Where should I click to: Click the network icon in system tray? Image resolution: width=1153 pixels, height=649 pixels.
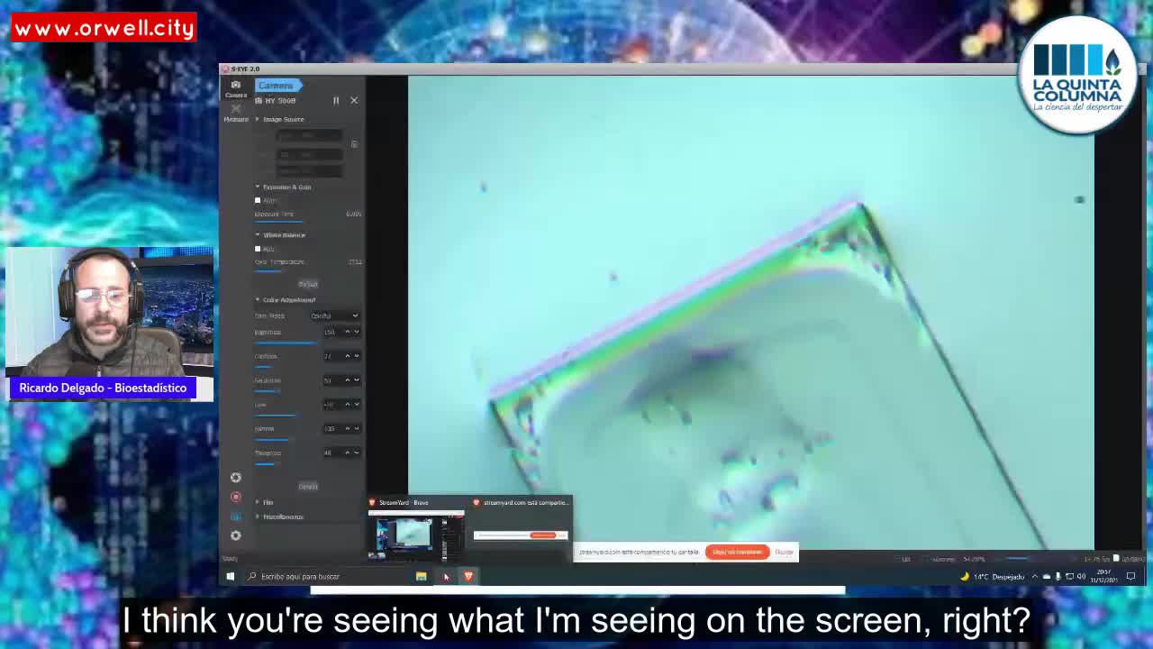click(1069, 576)
